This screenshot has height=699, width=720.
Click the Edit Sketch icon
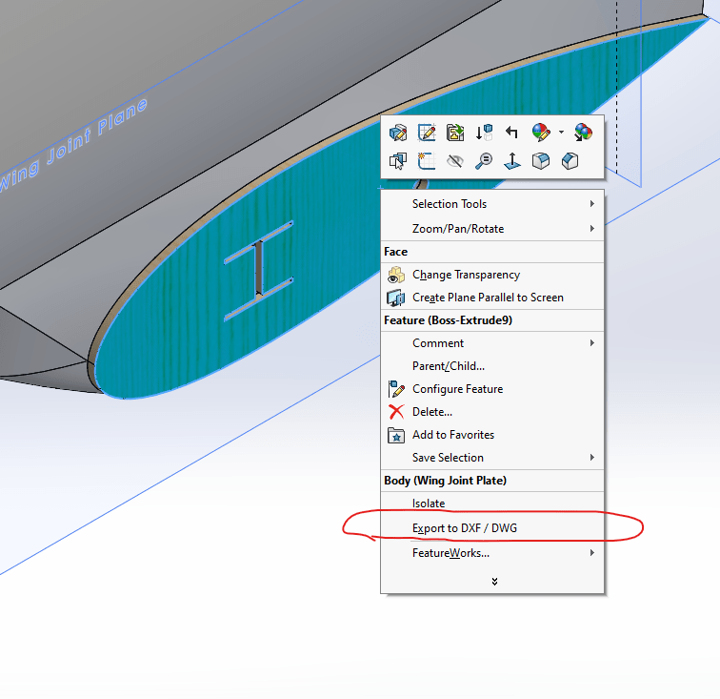[x=427, y=133]
